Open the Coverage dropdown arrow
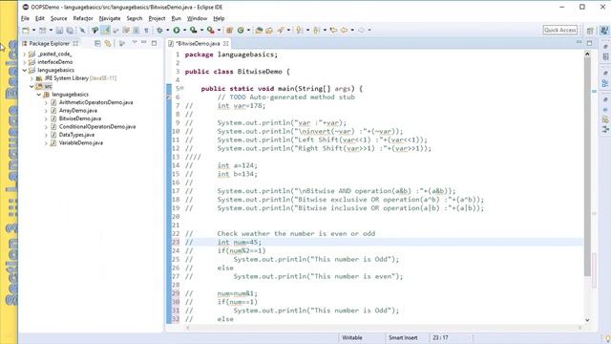 (x=201, y=30)
